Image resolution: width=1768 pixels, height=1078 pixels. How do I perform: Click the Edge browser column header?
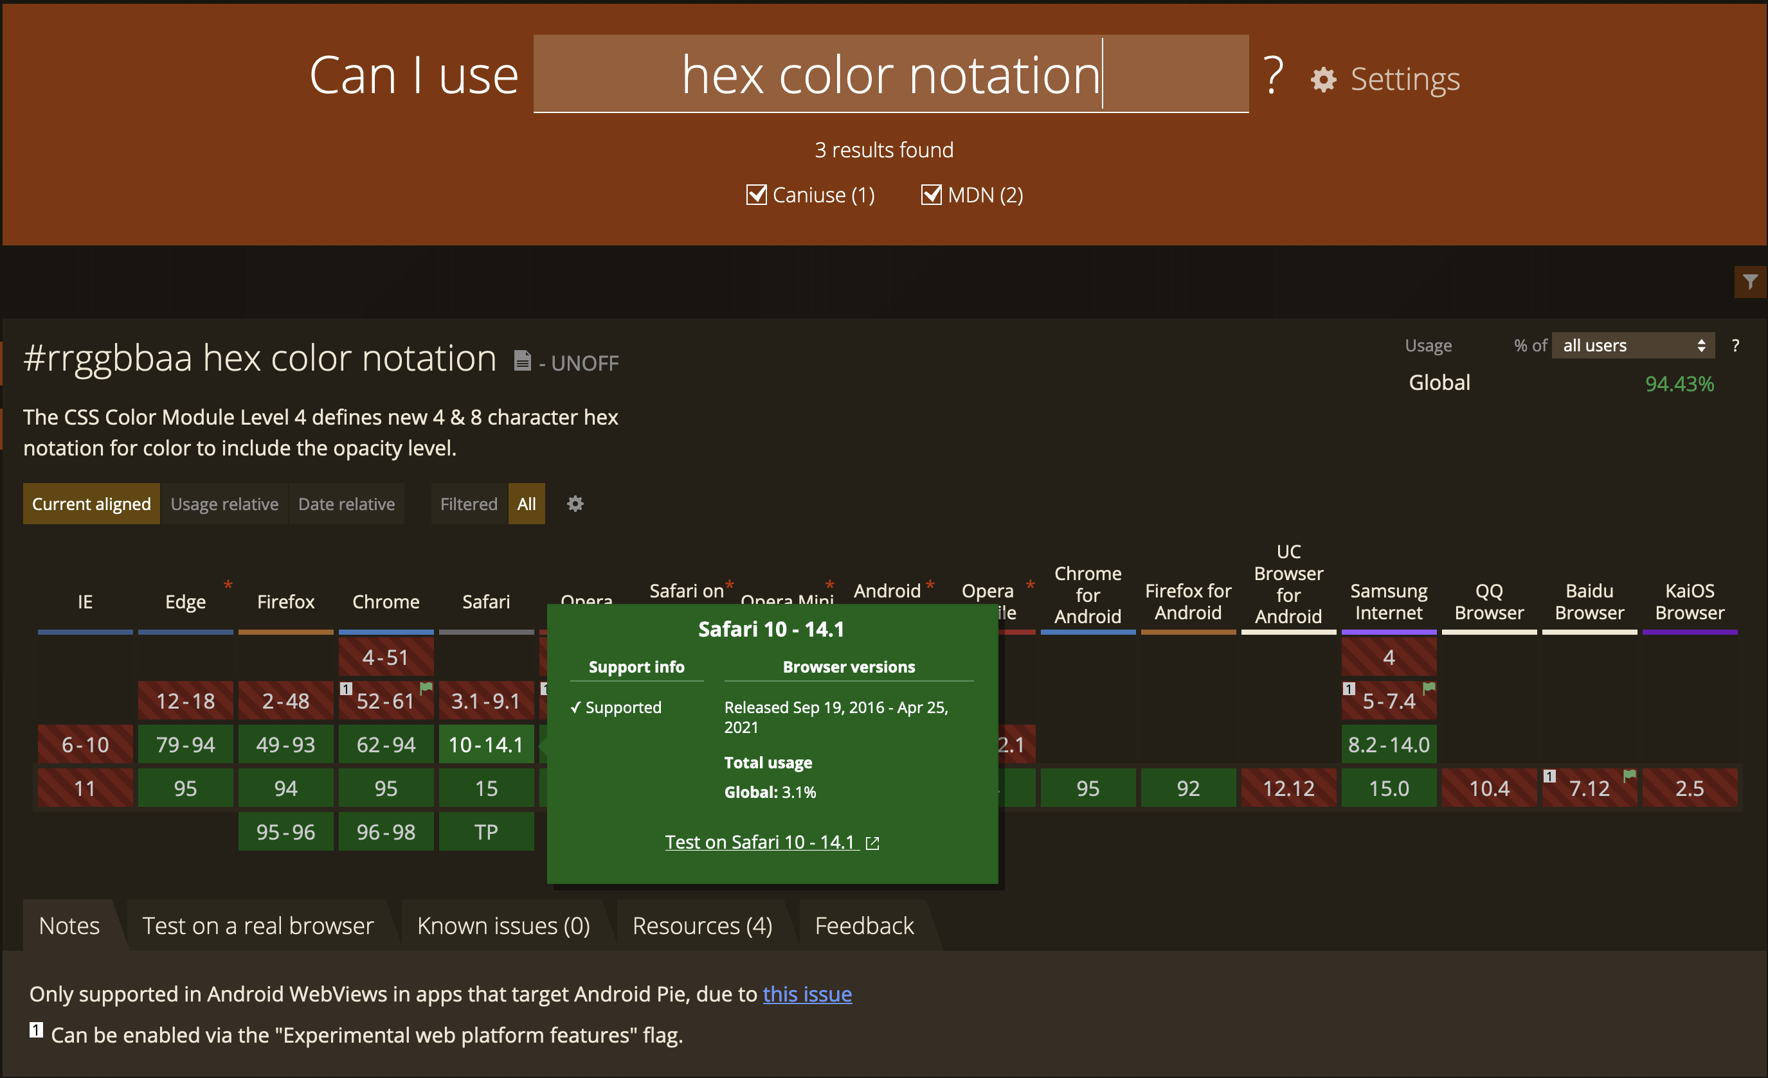(185, 601)
